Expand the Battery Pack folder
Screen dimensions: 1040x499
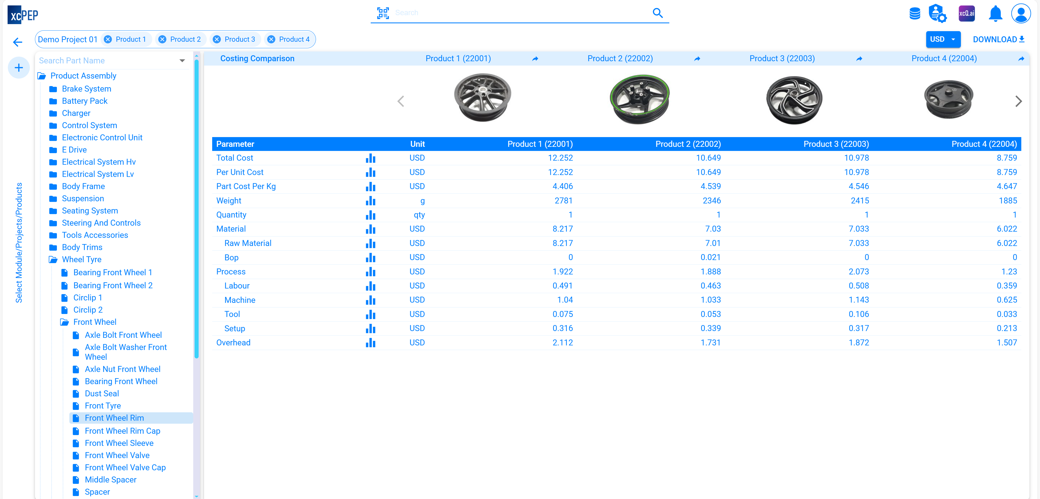coord(84,101)
